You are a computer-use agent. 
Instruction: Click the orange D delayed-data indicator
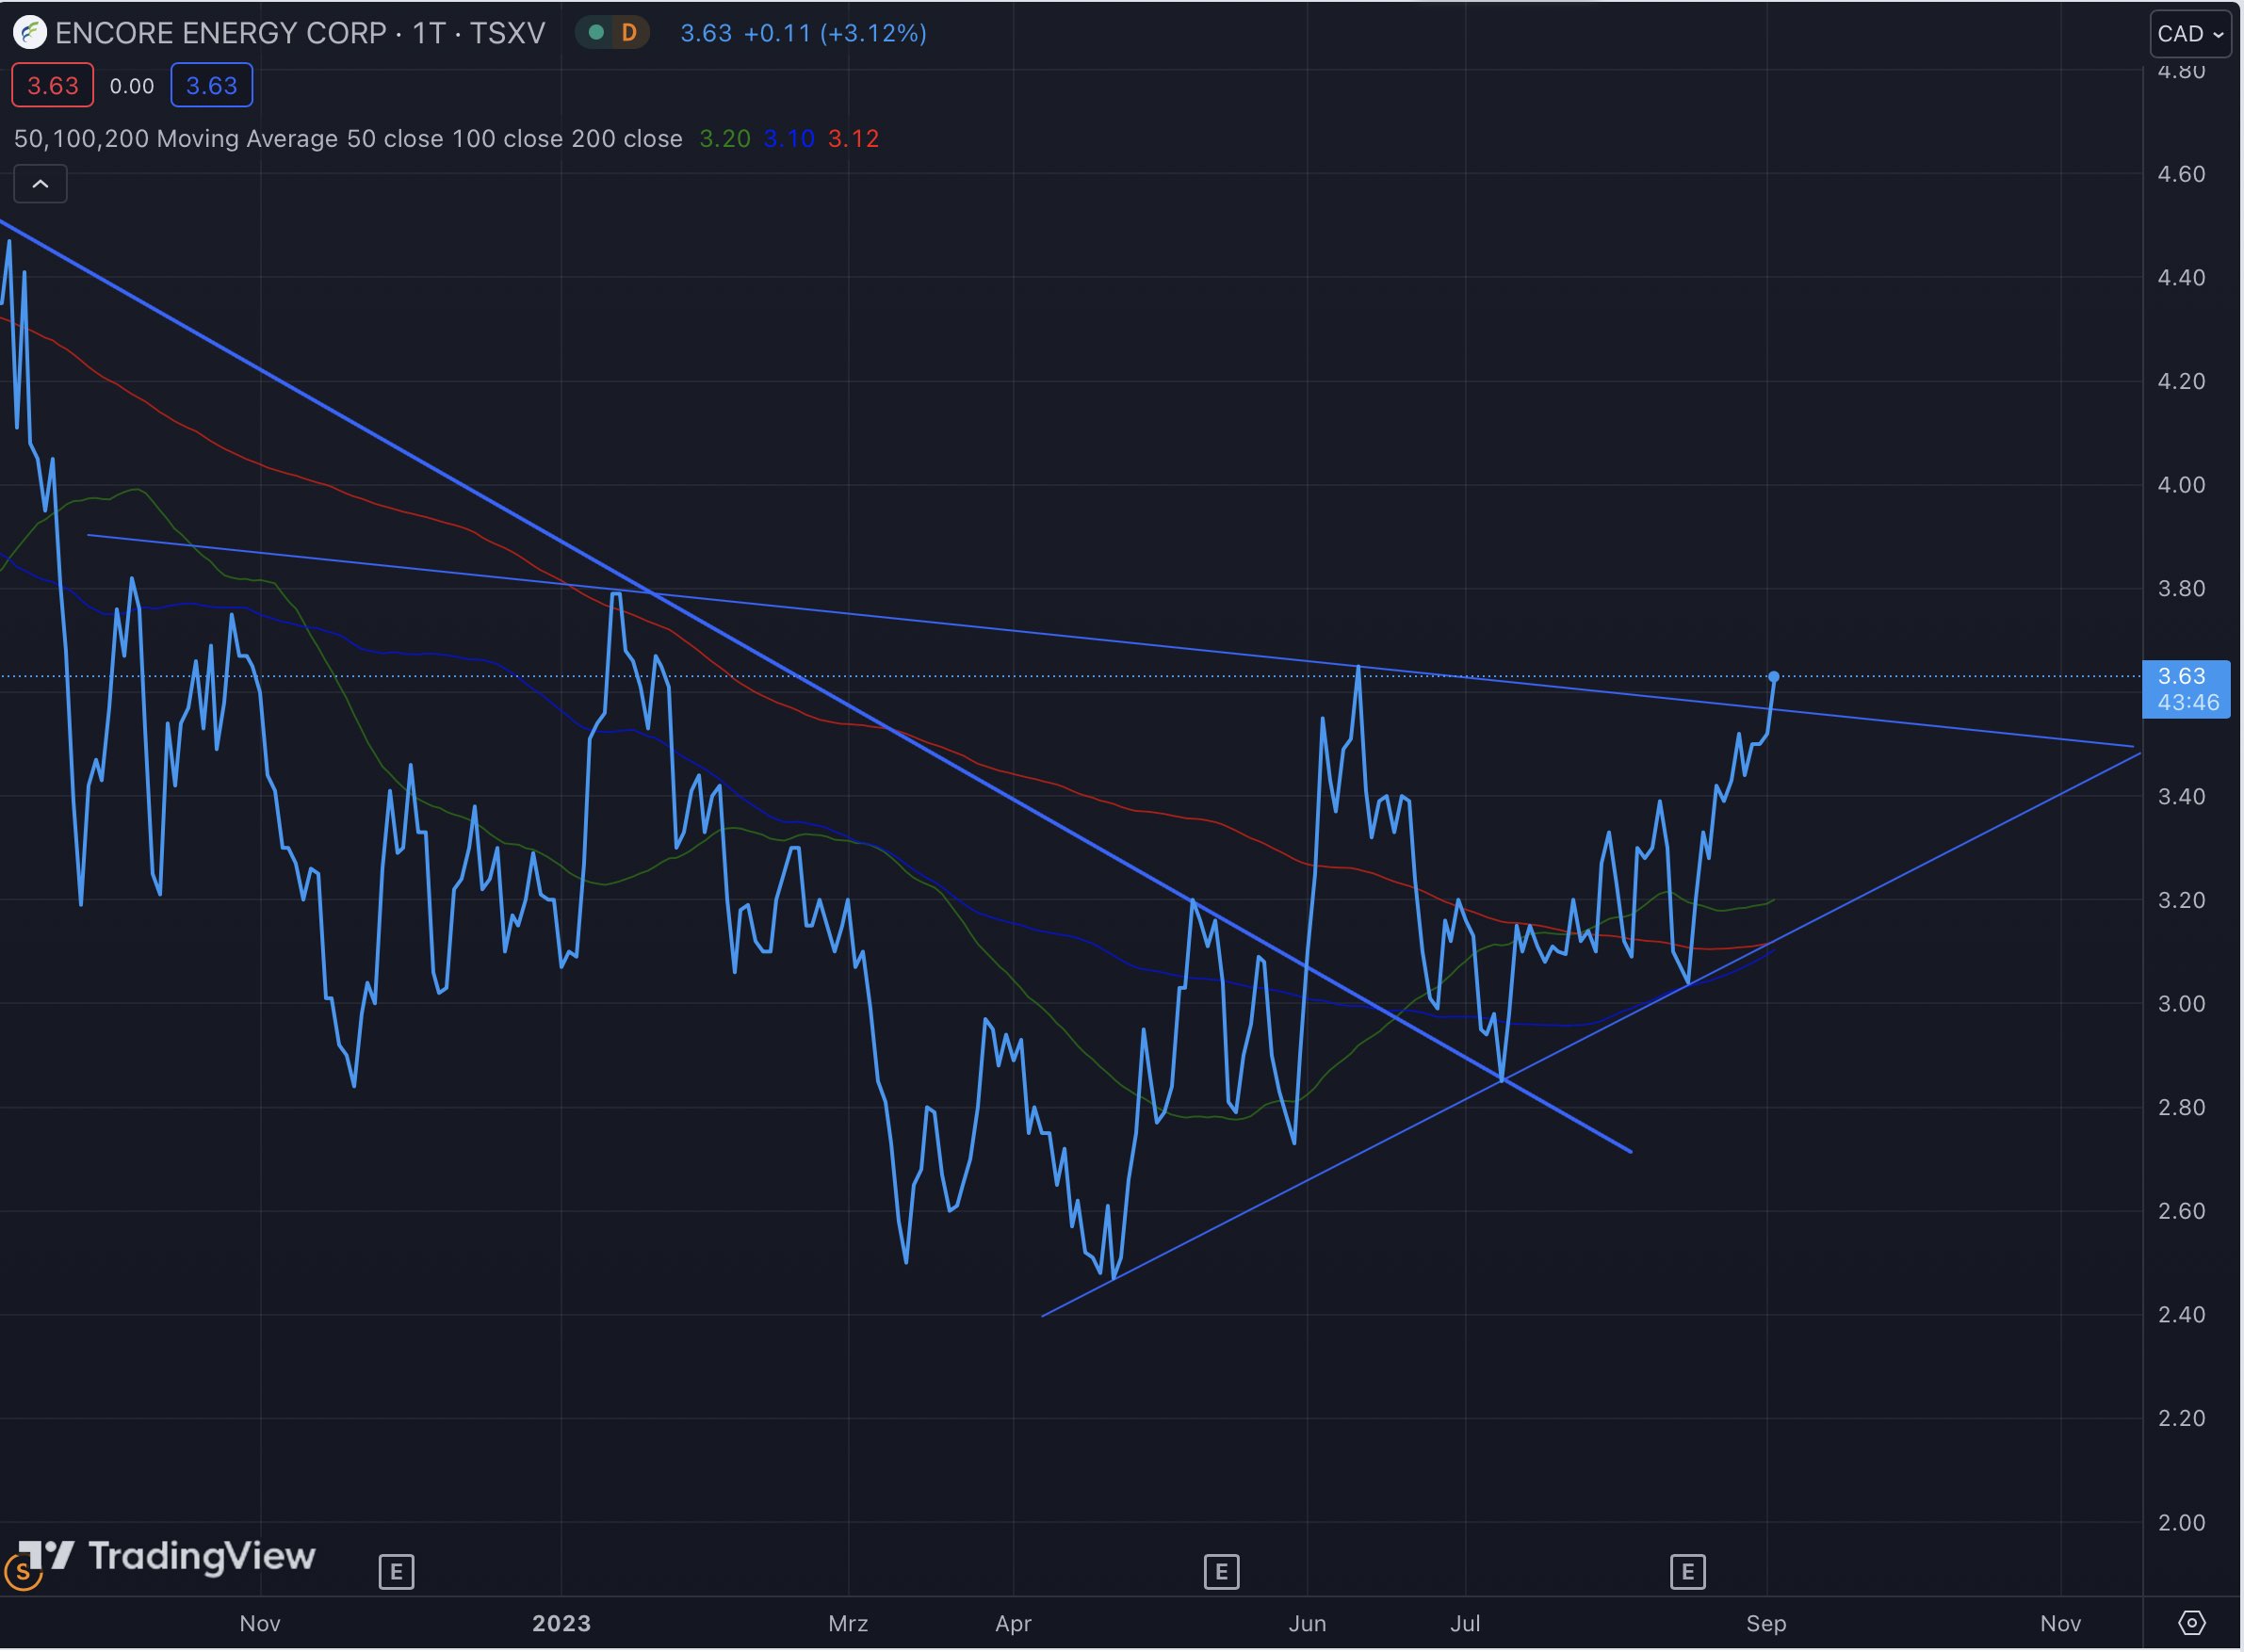coord(629,33)
